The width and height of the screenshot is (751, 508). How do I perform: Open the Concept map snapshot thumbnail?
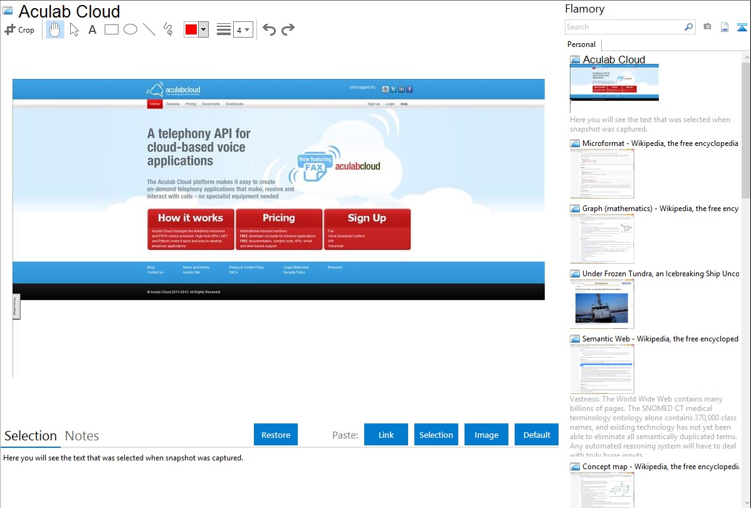(602, 490)
